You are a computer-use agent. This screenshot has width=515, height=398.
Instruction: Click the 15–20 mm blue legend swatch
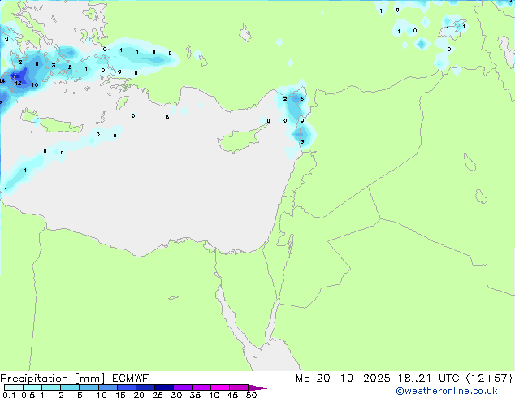127,387
